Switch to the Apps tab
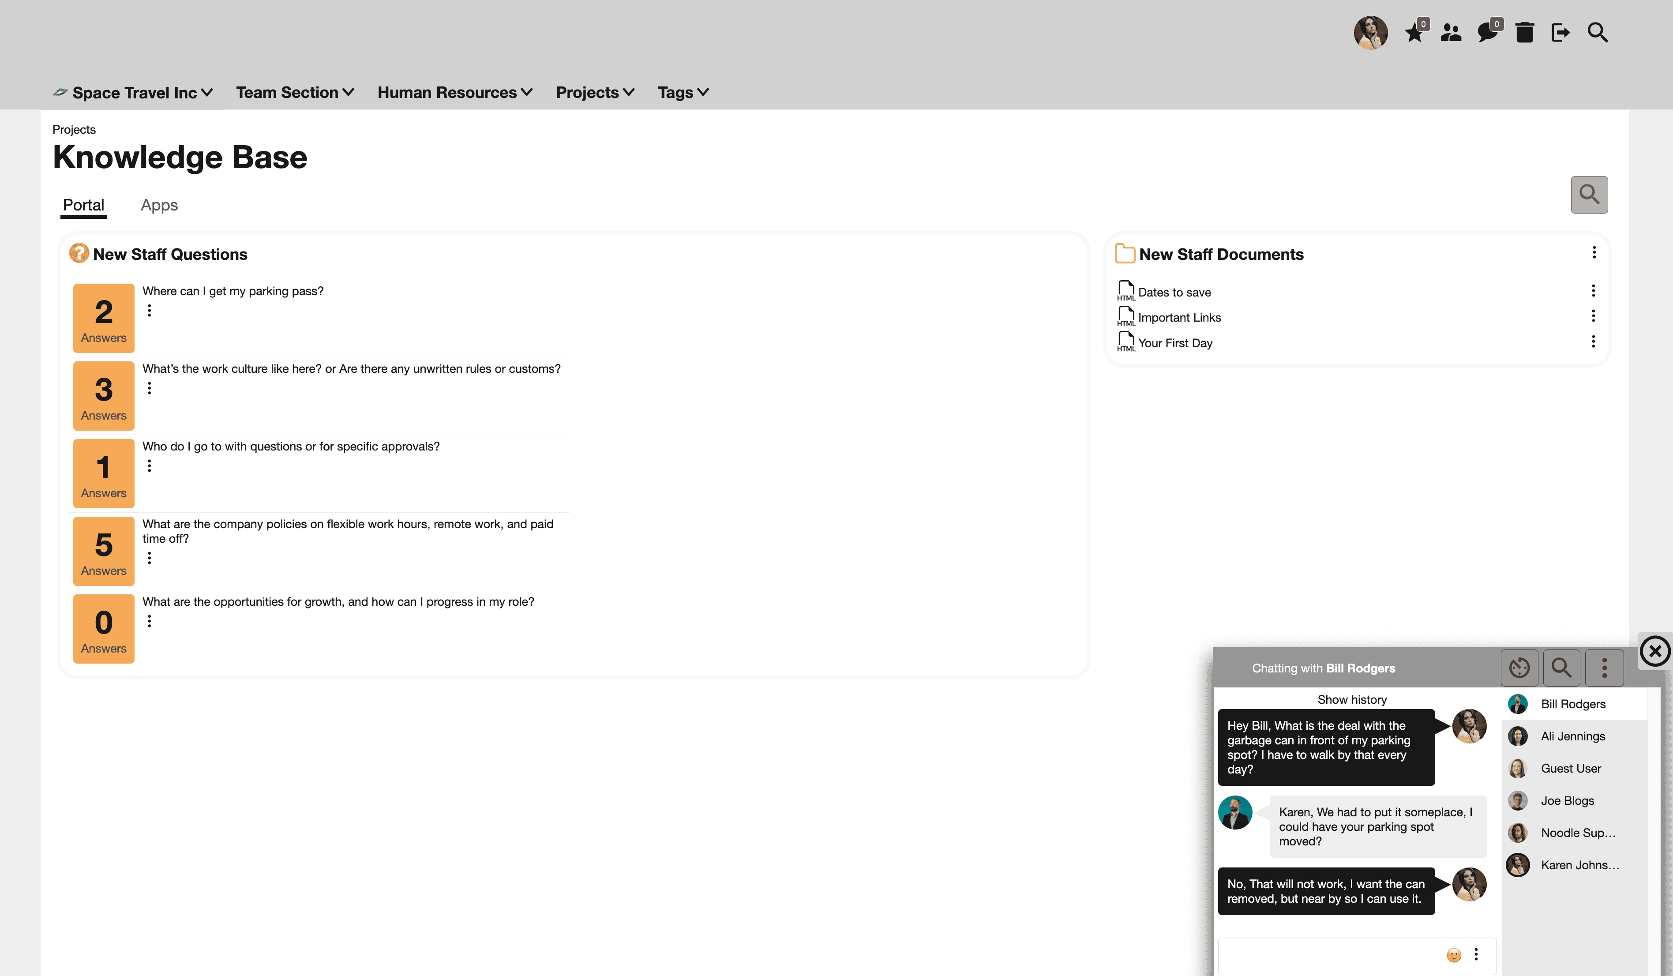Image resolution: width=1673 pixels, height=976 pixels. coord(159,205)
